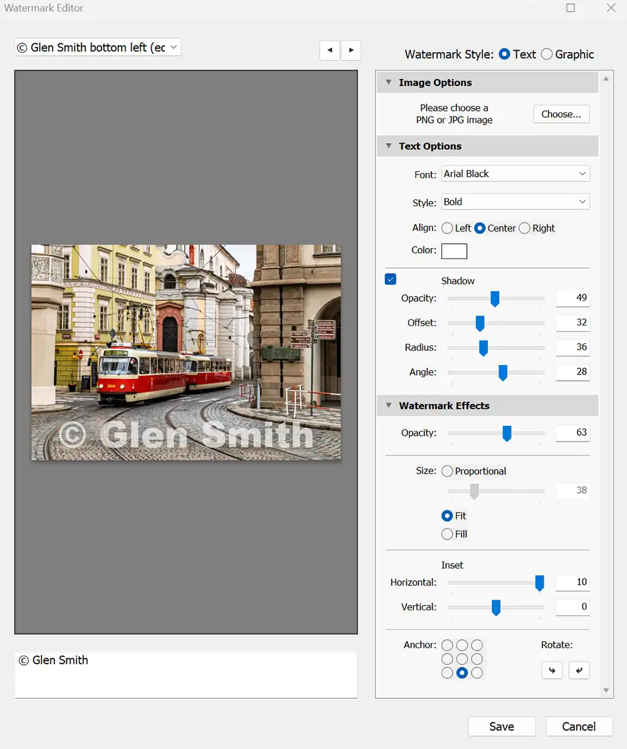Set anchor to bottom-left position
The image size is (627, 749).
[x=447, y=672]
